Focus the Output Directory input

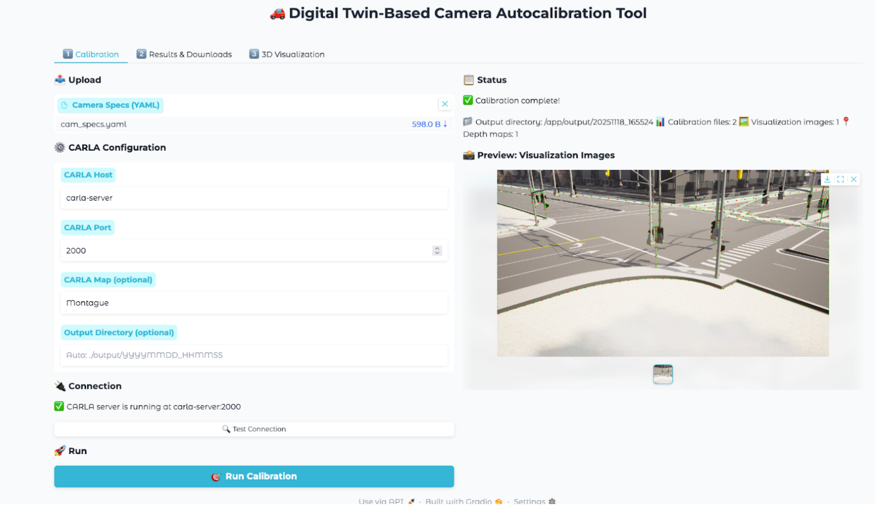(254, 355)
